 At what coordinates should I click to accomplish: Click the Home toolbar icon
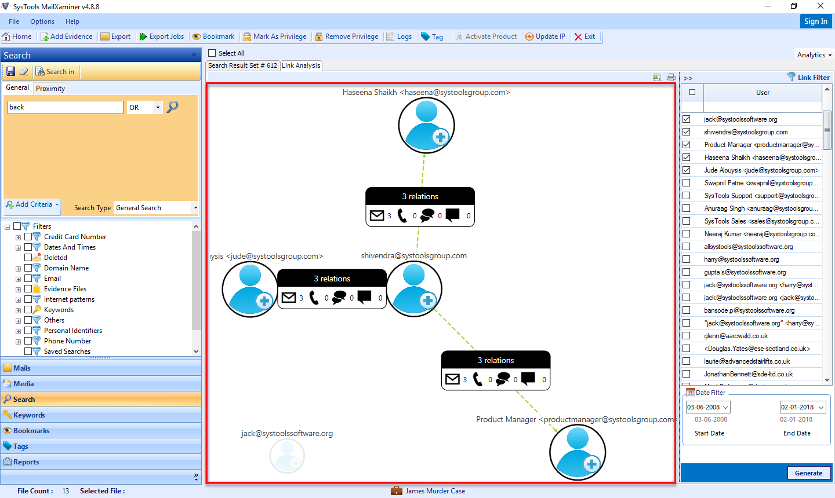tap(6, 36)
